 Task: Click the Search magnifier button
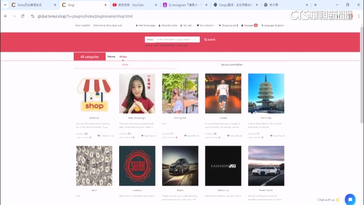tap(210, 40)
